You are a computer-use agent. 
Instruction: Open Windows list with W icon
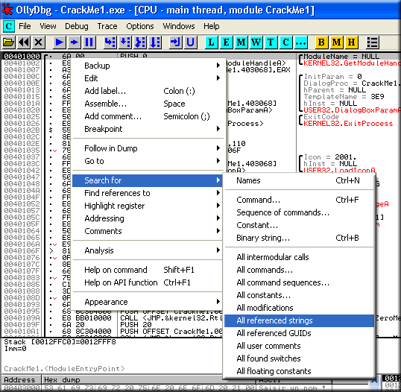point(256,42)
